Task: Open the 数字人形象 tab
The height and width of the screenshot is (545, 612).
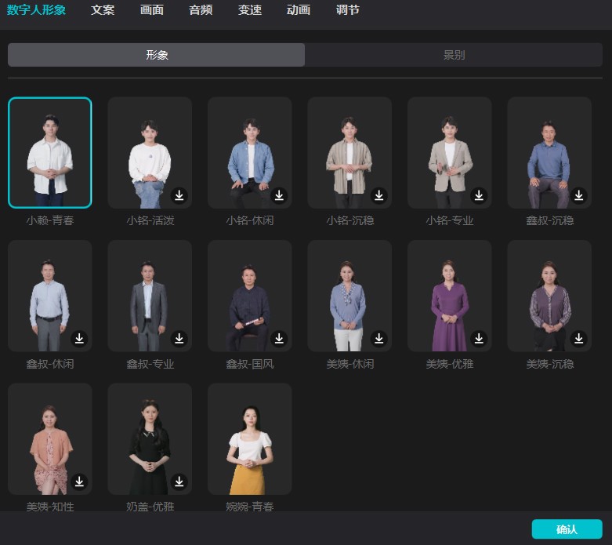Action: pyautogui.click(x=36, y=9)
